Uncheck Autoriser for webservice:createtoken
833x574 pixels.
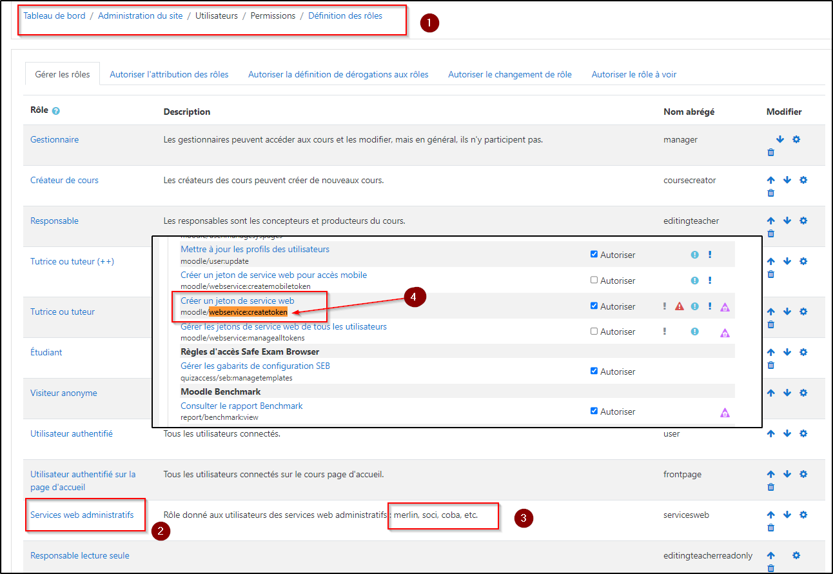594,306
